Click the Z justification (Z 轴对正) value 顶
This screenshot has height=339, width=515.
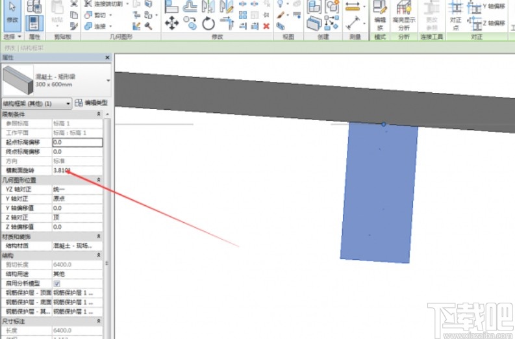pos(77,218)
